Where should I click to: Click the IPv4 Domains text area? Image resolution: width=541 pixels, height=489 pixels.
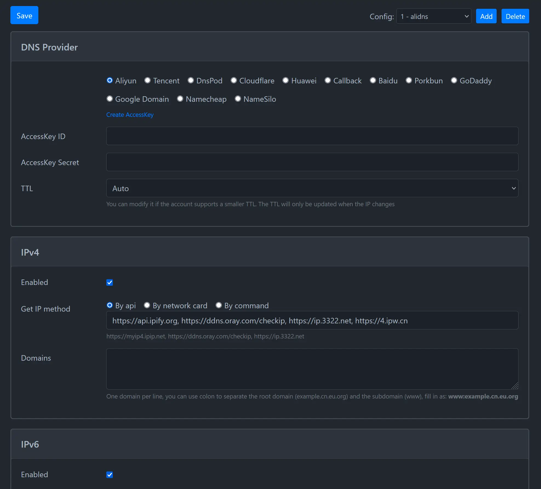(x=312, y=369)
